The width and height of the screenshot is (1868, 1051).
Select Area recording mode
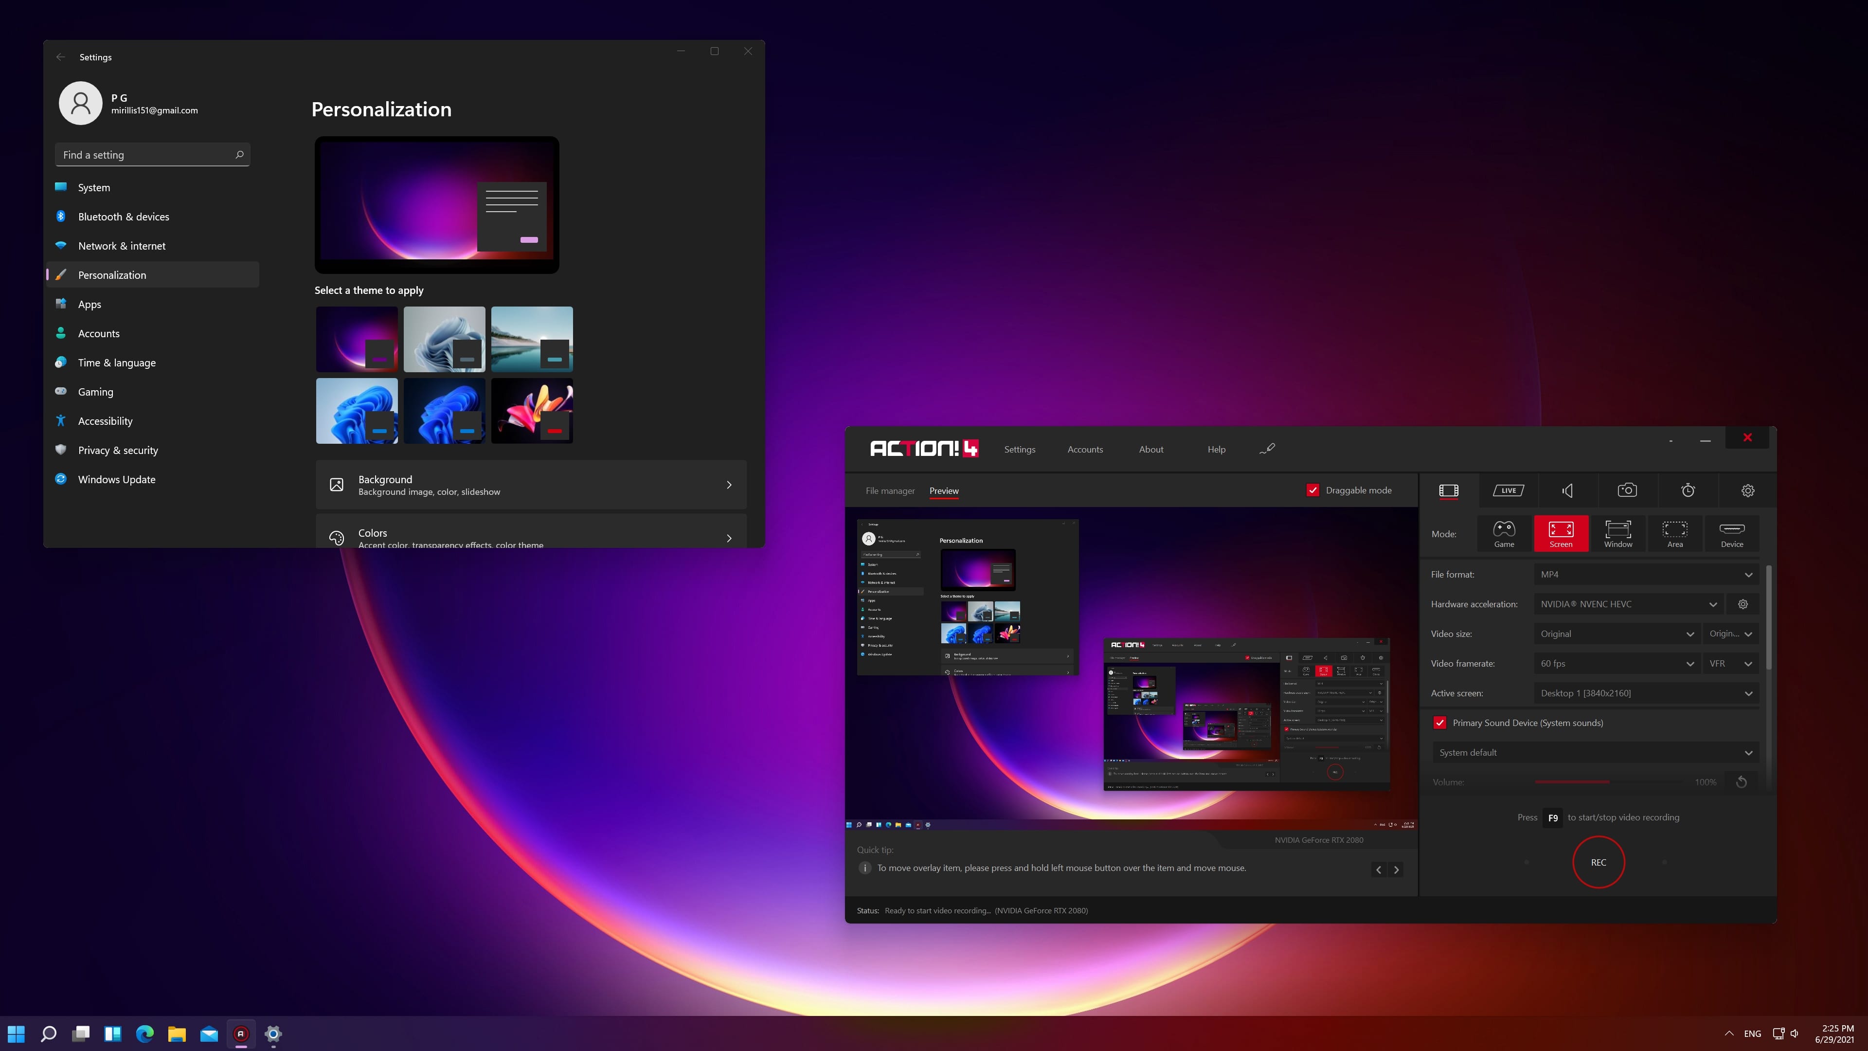pos(1674,534)
